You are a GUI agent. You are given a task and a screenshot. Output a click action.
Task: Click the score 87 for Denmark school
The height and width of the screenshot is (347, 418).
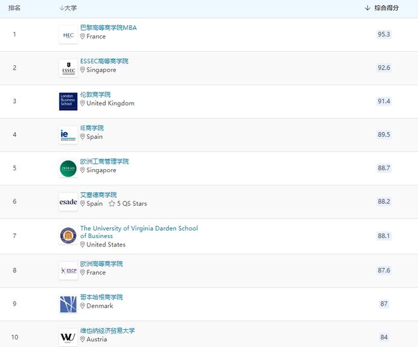384,303
